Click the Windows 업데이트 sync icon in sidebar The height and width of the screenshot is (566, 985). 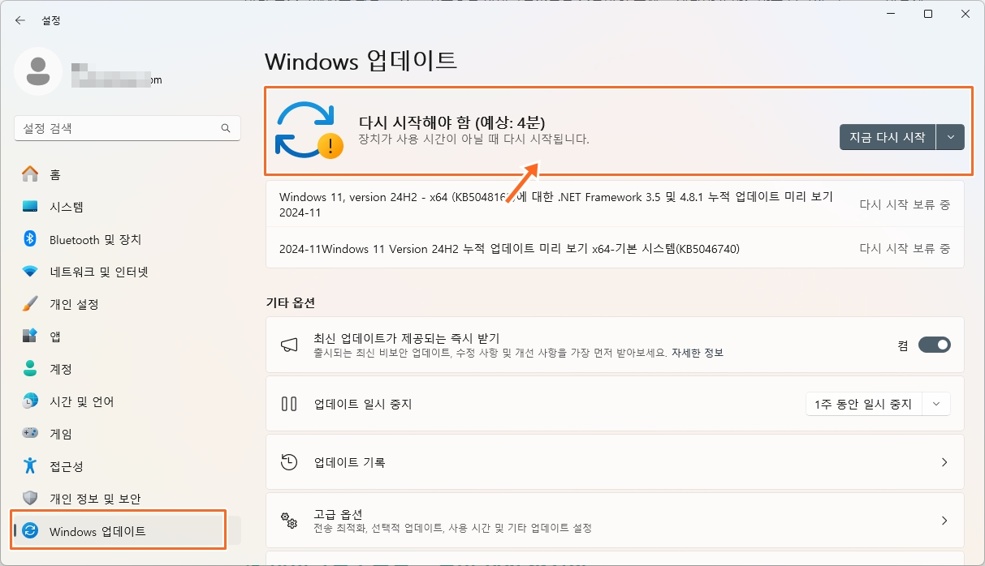30,531
